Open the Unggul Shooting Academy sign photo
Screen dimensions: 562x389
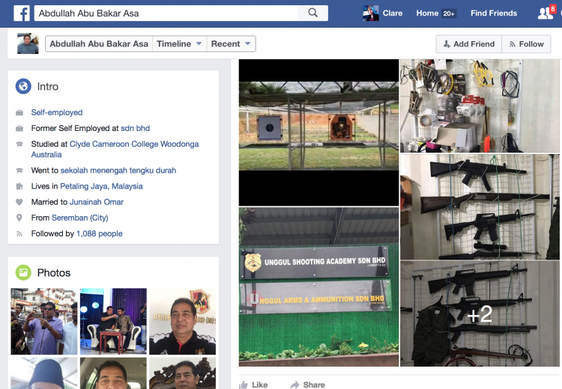tap(318, 287)
